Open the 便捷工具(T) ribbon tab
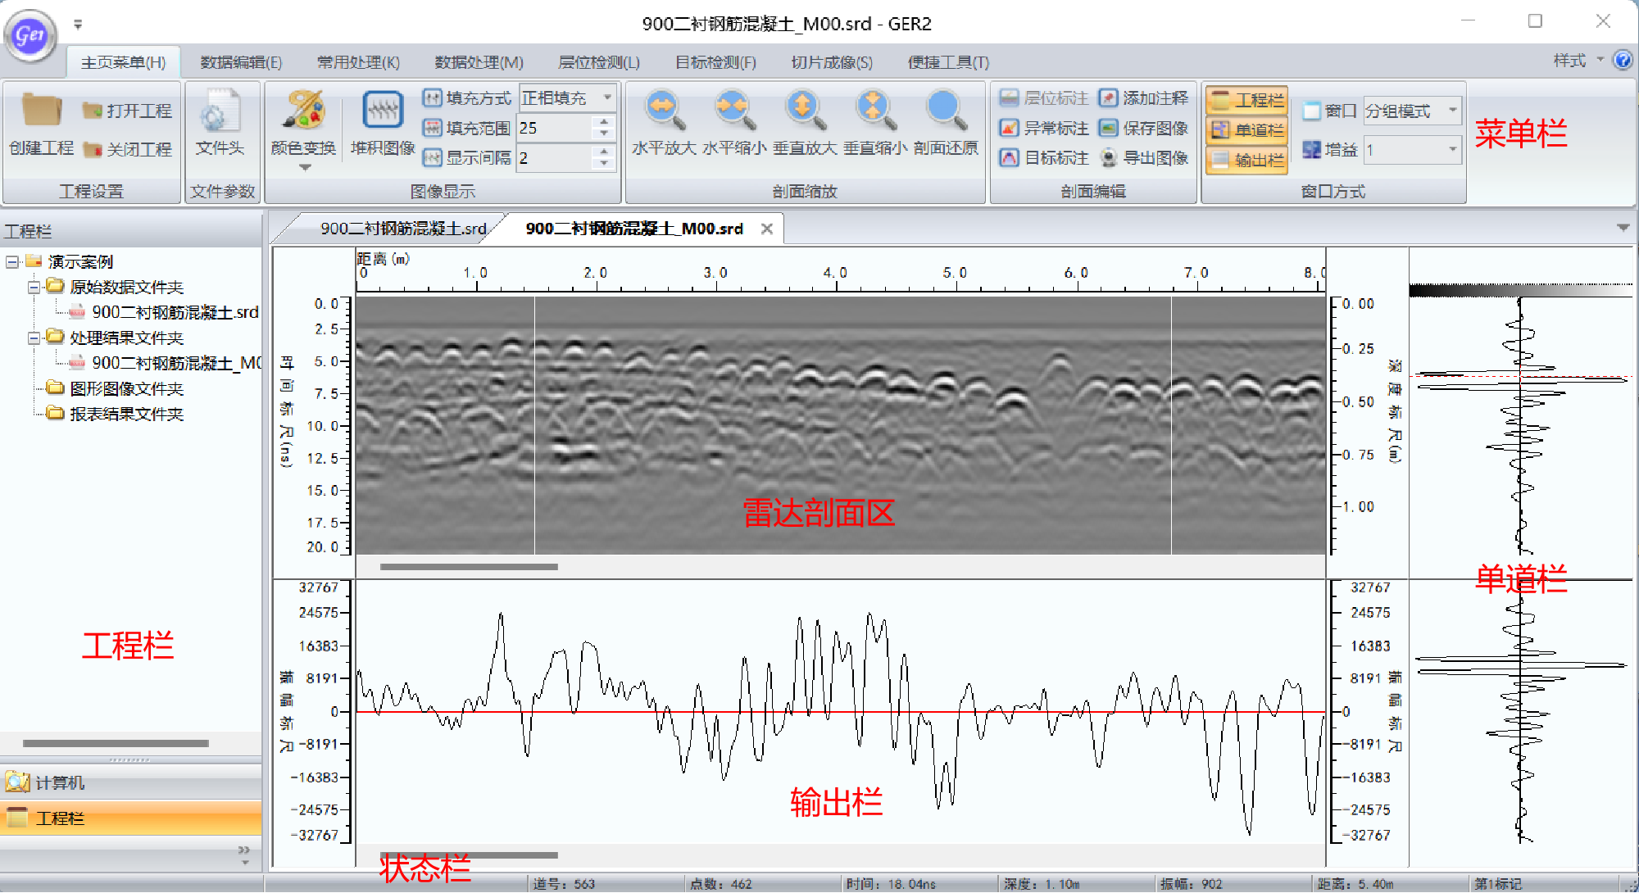Image resolution: width=1639 pixels, height=893 pixels. pos(948,62)
